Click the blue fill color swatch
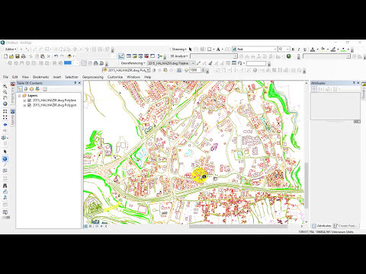 (x=68, y=62)
